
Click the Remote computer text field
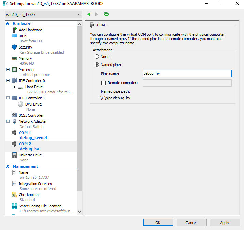pyautogui.click(x=187, y=83)
